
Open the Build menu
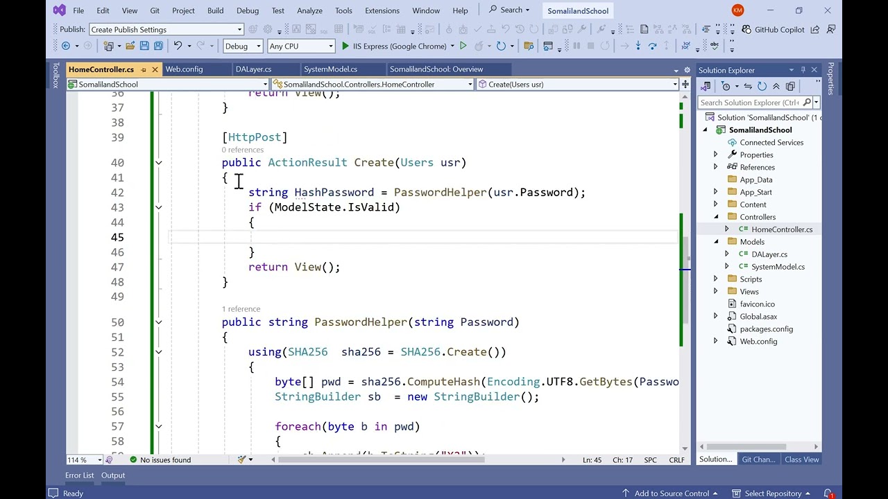click(215, 10)
